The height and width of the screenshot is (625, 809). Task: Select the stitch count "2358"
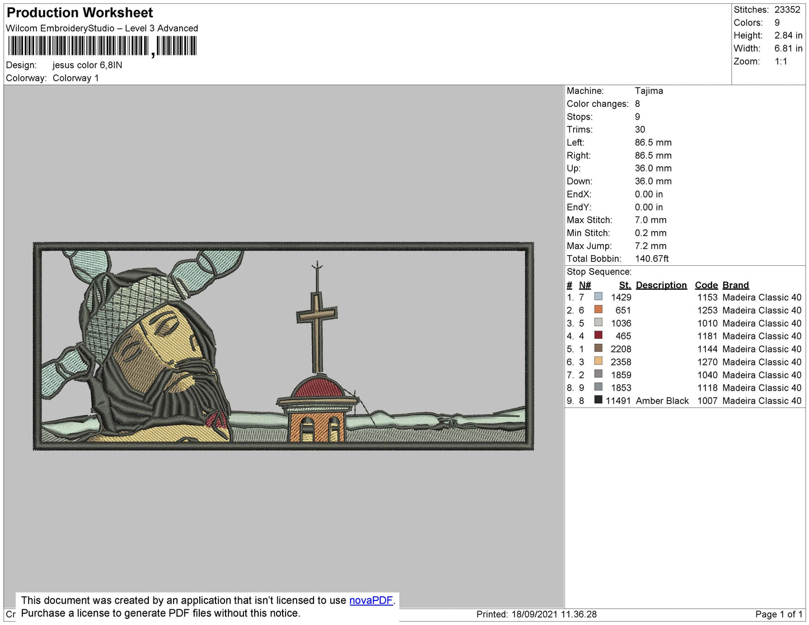(621, 363)
